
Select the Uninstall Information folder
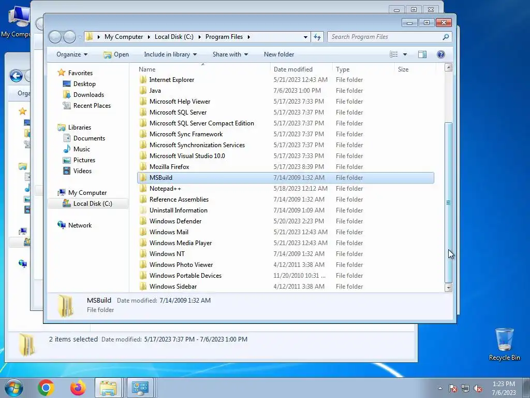coord(179,210)
